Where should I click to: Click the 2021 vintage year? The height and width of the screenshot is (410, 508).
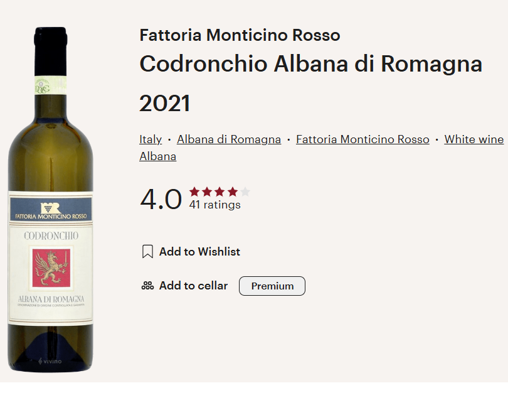coord(164,104)
